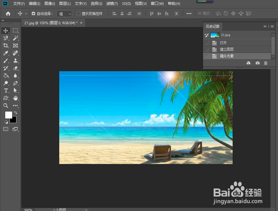278x211 pixels.
Task: Open the Edit Toolbar three-dots menu
Action: (x=15, y=105)
